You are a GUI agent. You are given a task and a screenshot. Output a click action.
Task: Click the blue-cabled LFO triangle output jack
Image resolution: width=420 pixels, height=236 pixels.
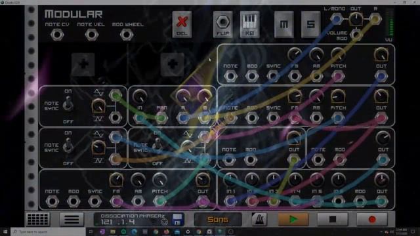pyautogui.click(x=115, y=137)
